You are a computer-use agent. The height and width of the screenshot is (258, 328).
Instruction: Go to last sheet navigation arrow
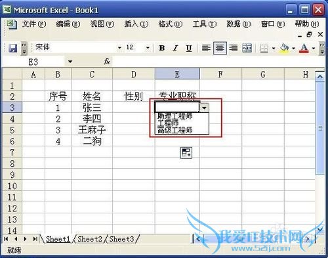pos(35,239)
